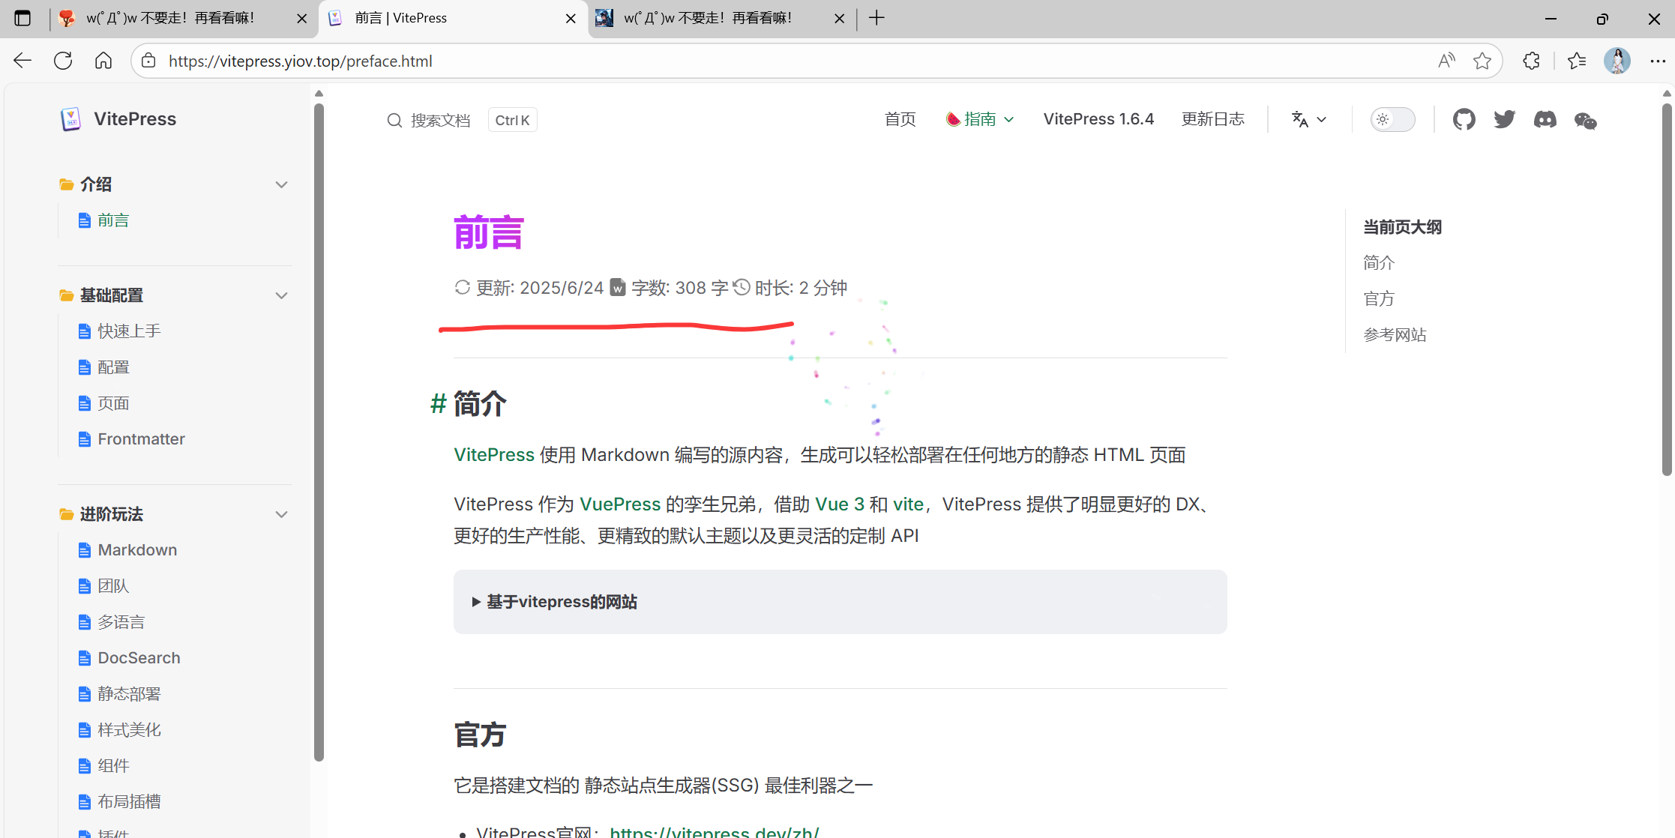
Task: Collapse the 基础配置 sidebar section
Action: coord(281,295)
